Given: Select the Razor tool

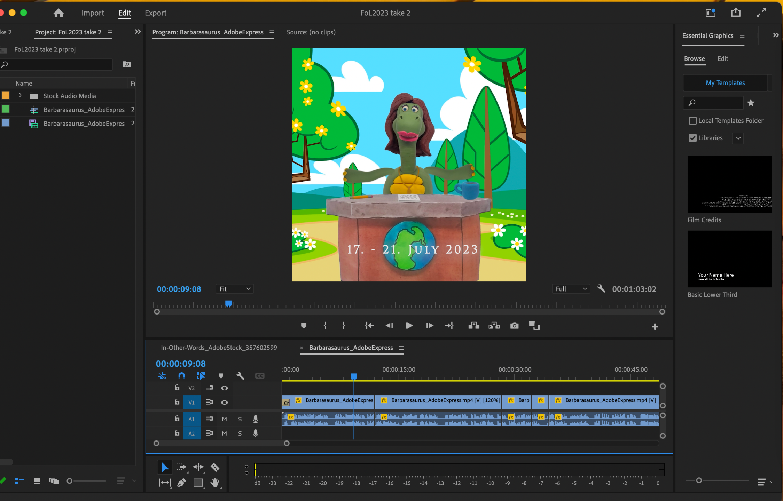Looking at the screenshot, I should (x=215, y=467).
